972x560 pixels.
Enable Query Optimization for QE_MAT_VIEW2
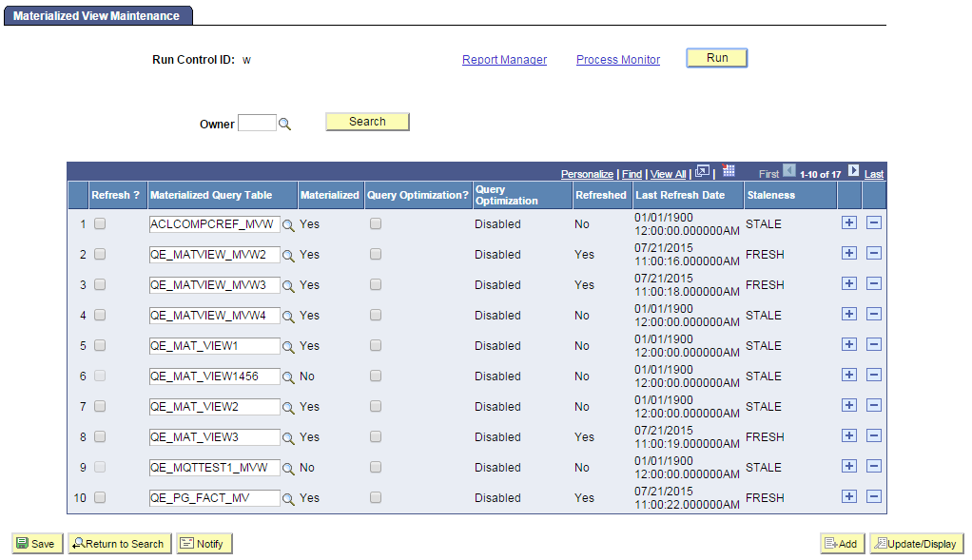point(376,406)
